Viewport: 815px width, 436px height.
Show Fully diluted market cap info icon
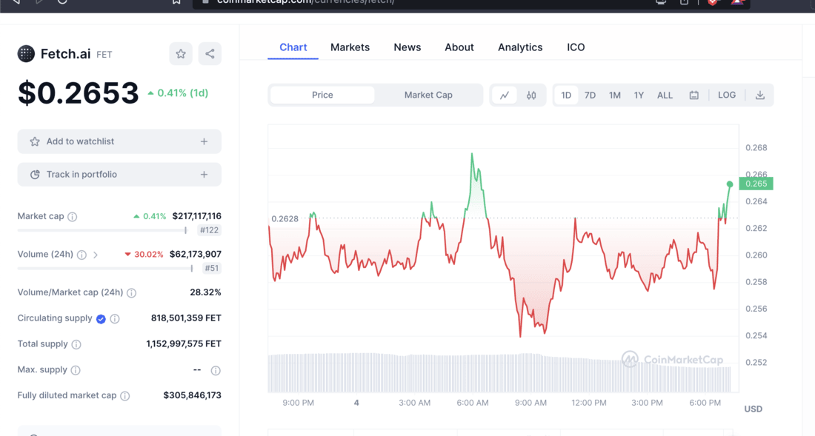coord(125,396)
